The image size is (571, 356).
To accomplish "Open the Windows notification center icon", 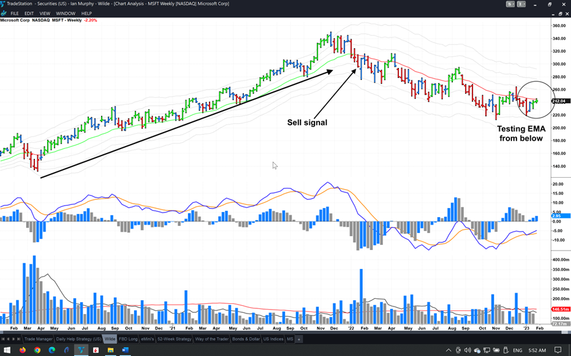I will [x=558, y=350].
